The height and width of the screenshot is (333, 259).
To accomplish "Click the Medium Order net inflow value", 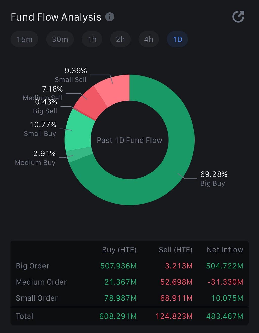I will [x=225, y=282].
